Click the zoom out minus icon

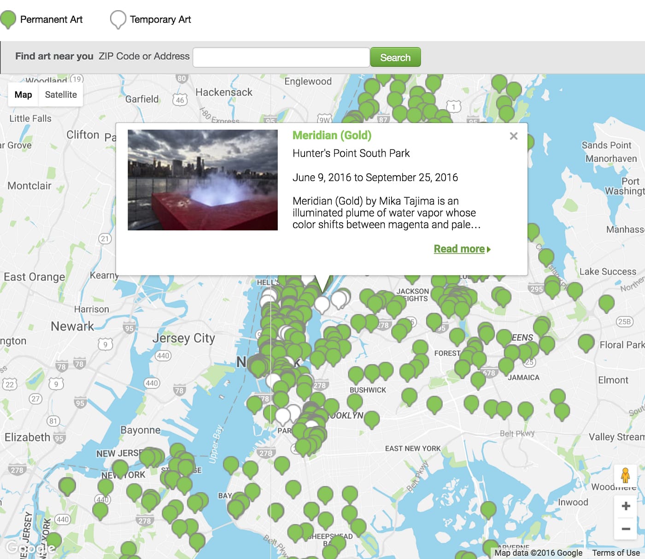[626, 529]
